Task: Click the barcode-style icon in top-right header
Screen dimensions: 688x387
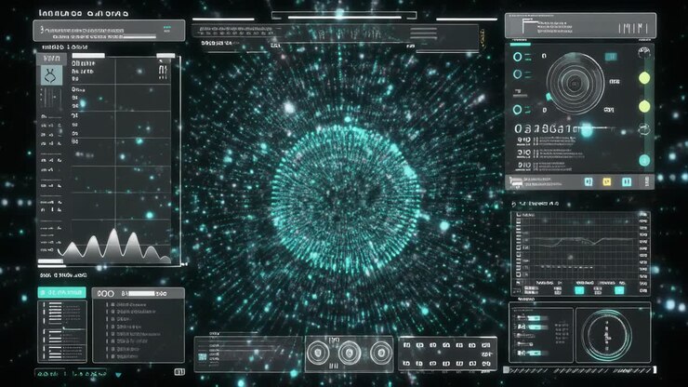Action: pos(633,29)
